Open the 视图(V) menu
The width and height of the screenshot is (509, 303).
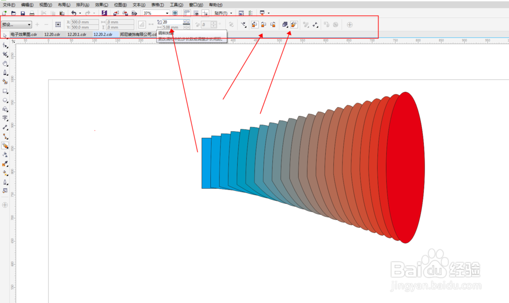click(x=45, y=5)
